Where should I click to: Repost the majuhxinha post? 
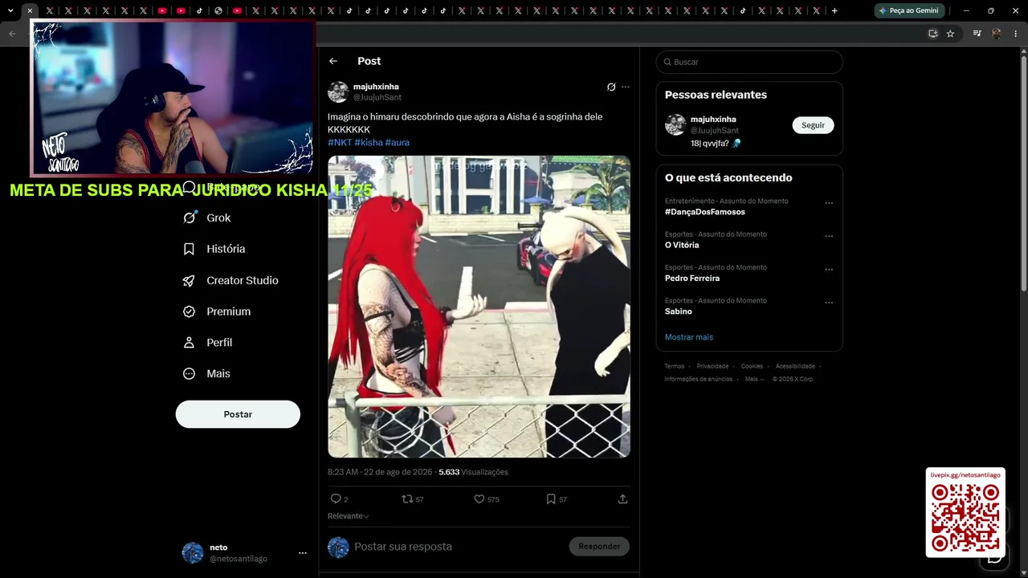407,499
